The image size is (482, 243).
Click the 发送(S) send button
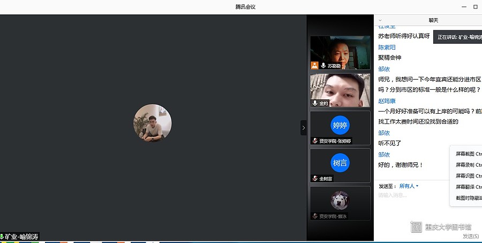[x=471, y=236]
